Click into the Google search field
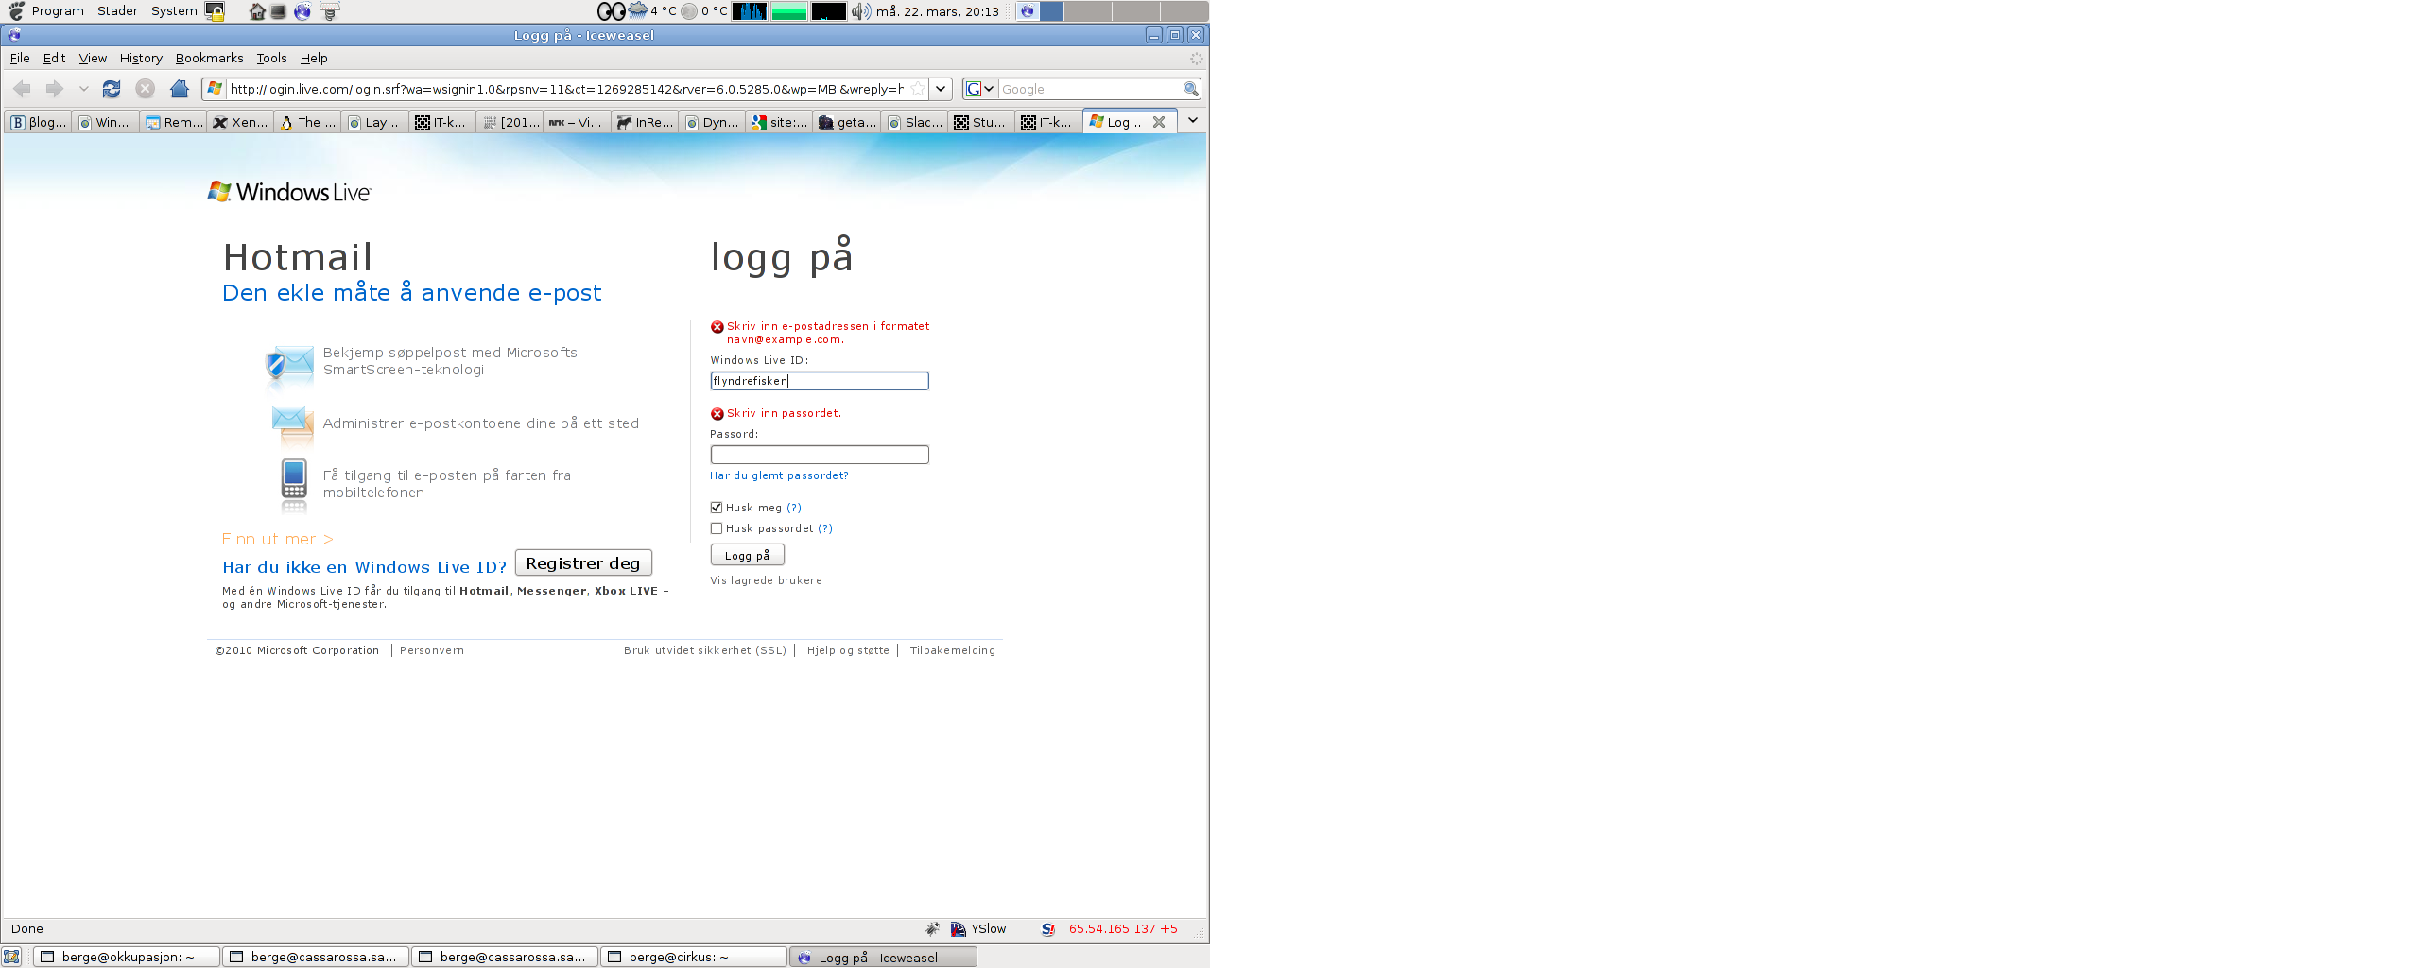 [x=1090, y=89]
